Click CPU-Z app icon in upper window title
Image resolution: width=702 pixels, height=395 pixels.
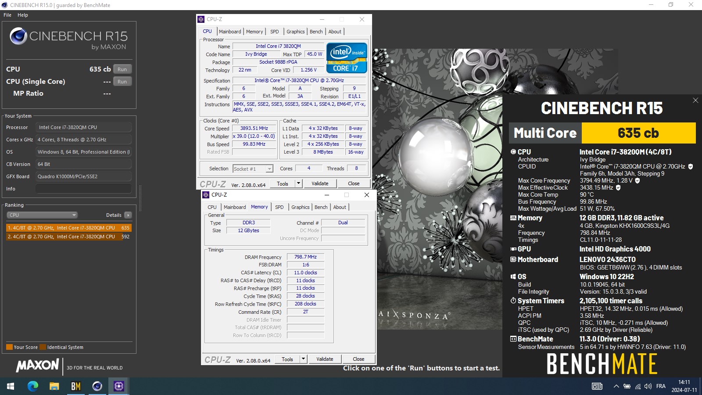click(201, 19)
